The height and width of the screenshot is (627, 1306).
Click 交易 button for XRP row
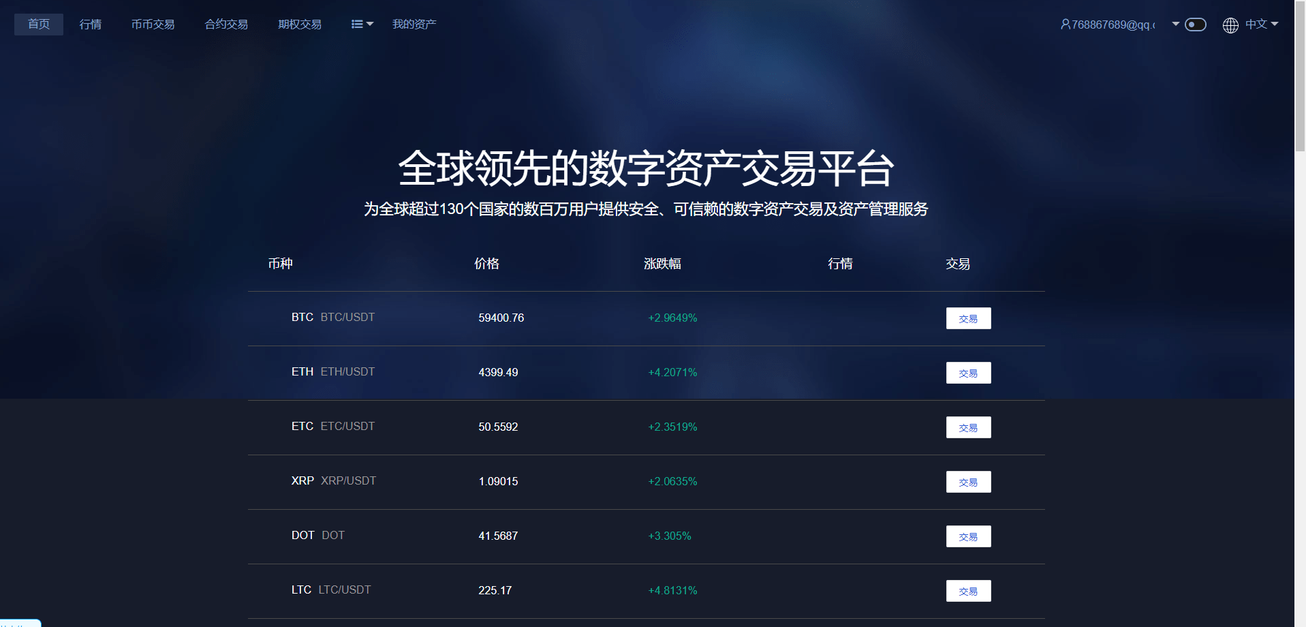[968, 482]
